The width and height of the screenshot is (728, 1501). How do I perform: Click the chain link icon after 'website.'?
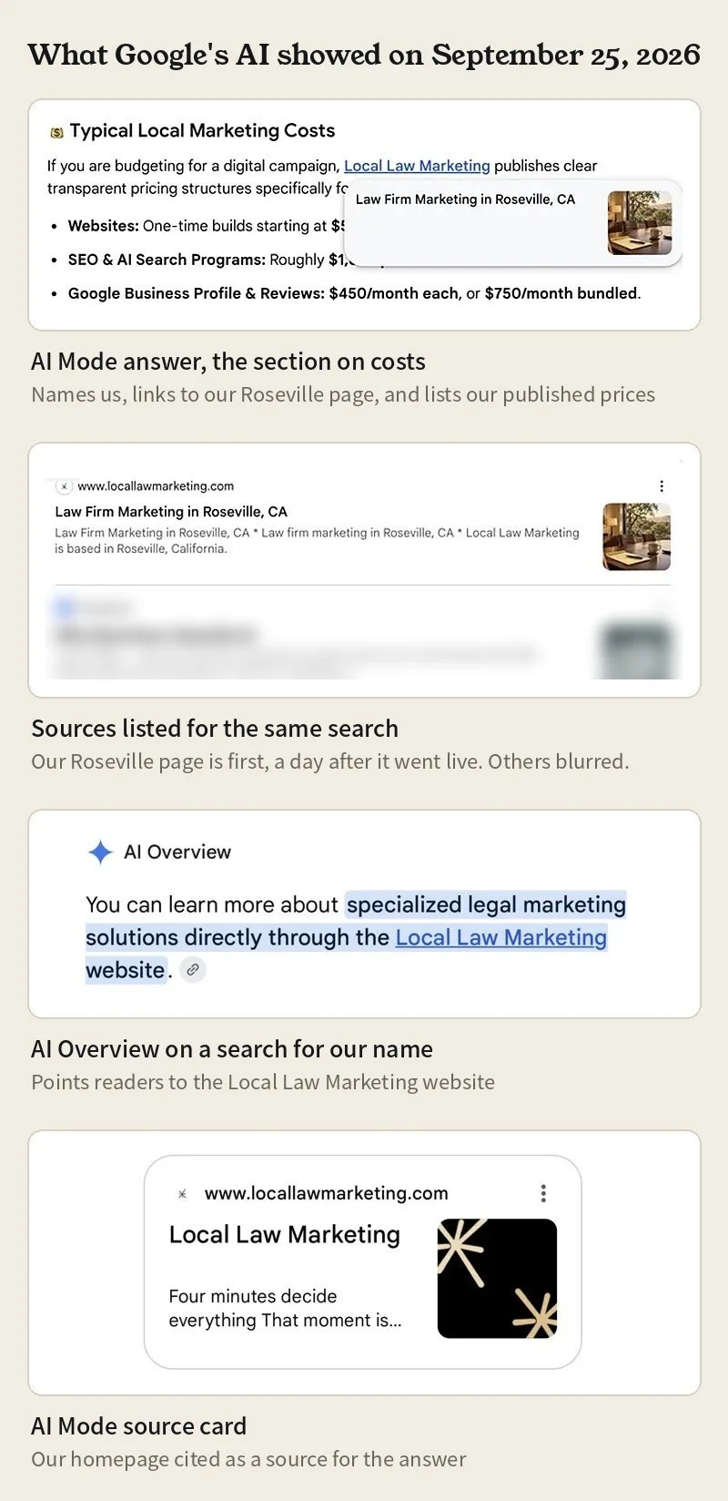(x=192, y=970)
